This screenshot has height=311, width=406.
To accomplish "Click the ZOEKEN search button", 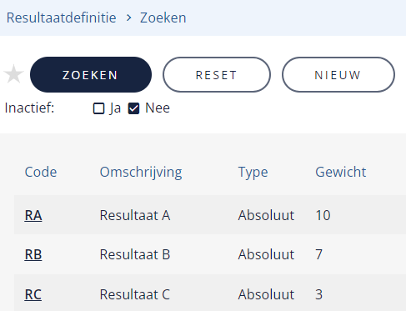I will [x=91, y=75].
